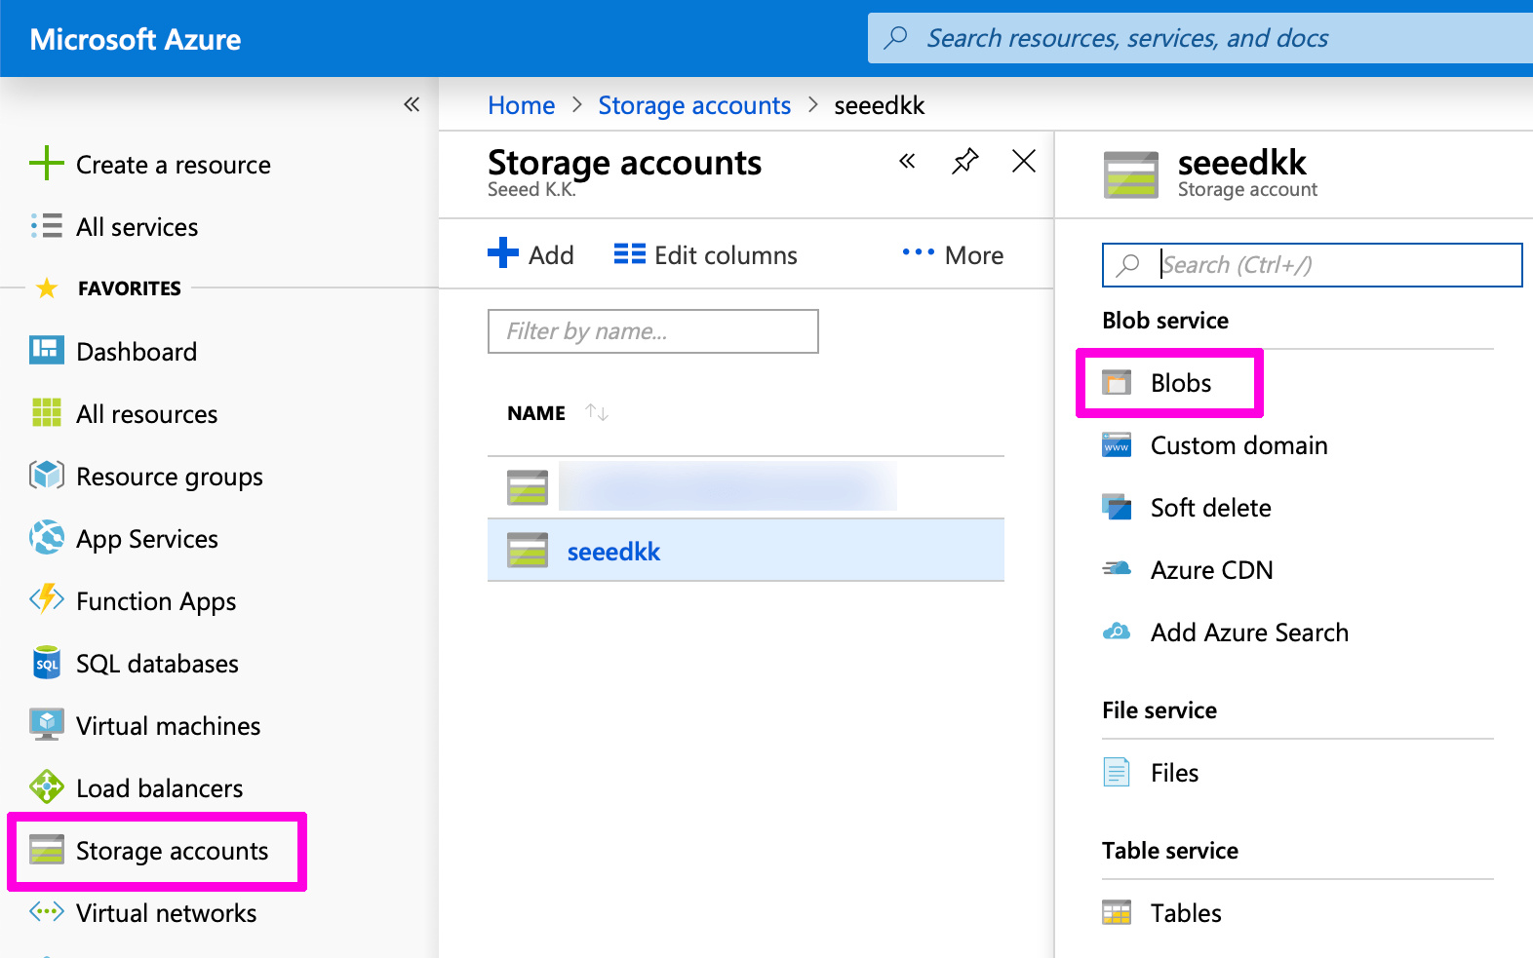Image resolution: width=1533 pixels, height=958 pixels.
Task: Open Tables under Table service
Action: pos(1186,913)
